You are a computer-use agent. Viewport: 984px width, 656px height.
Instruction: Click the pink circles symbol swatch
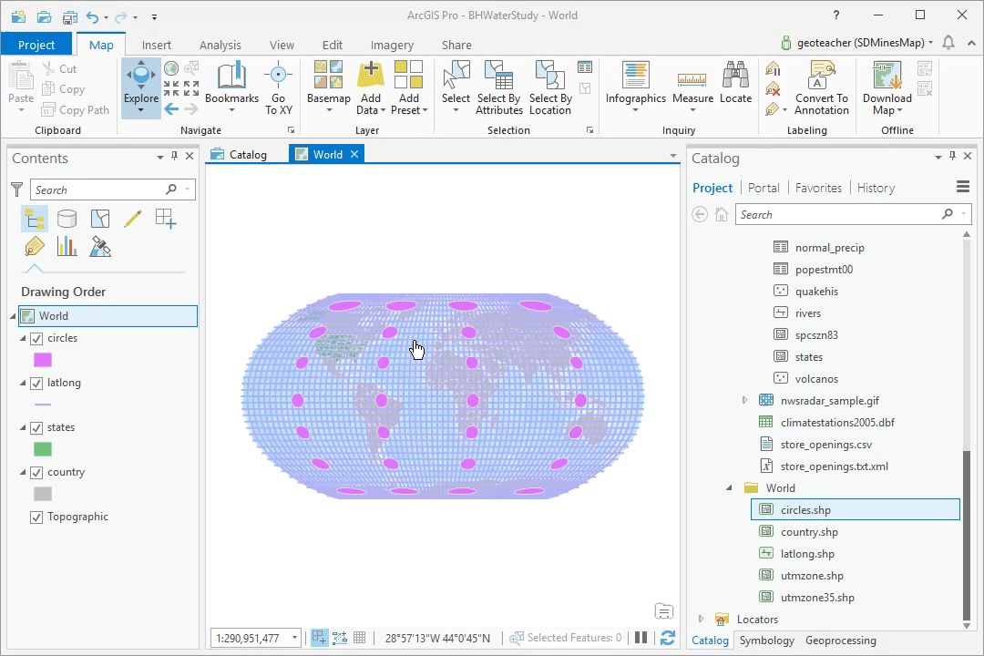click(43, 360)
